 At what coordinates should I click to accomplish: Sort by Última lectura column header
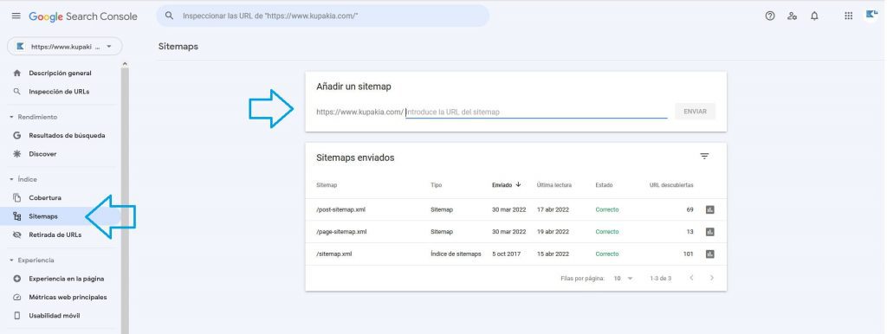coord(554,185)
